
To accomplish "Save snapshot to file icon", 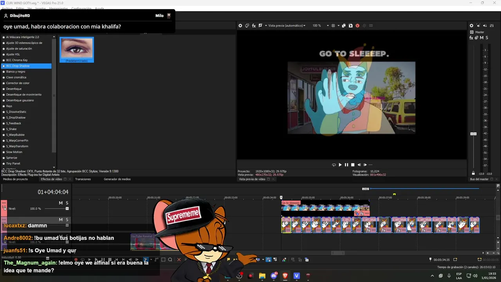I will pyautogui.click(x=350, y=25).
